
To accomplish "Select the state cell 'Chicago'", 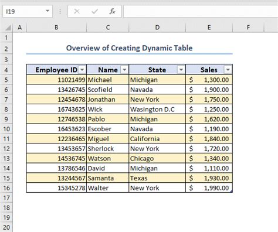I will [x=157, y=158].
